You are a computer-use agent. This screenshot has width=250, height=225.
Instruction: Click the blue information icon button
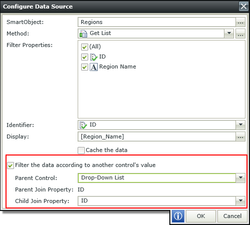[x=178, y=216]
